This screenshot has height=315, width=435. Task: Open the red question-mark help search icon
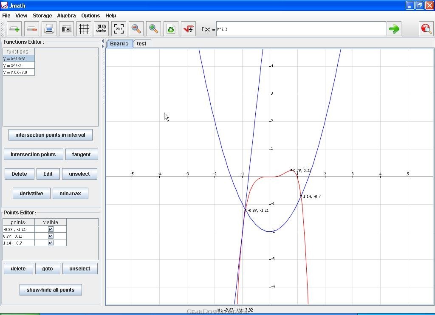[x=426, y=29]
